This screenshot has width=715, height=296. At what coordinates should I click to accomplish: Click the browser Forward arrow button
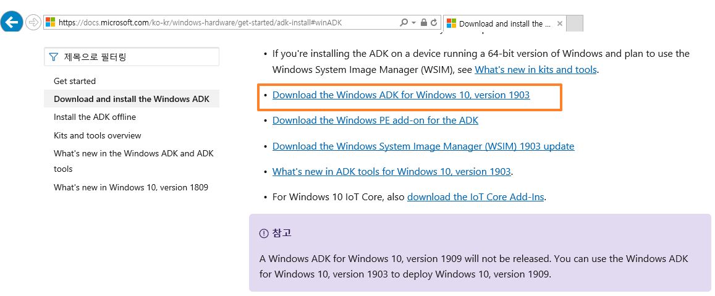(33, 22)
